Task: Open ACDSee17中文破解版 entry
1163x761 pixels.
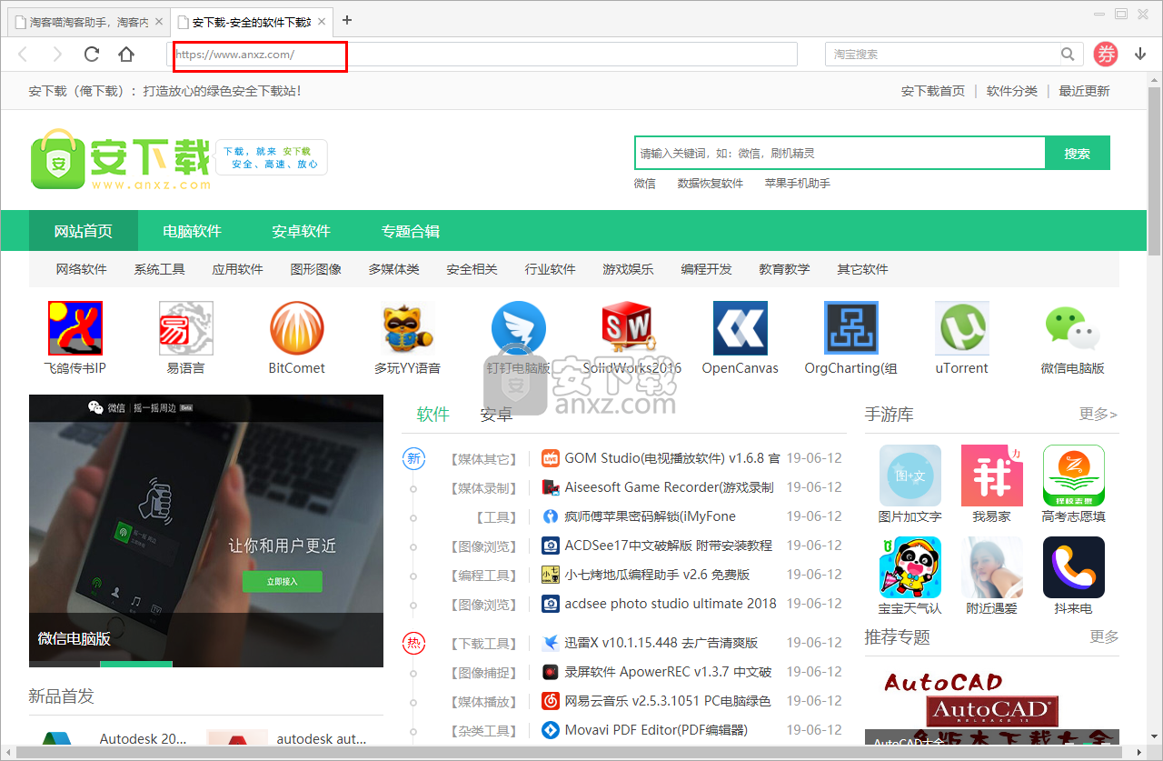Action: coord(669,546)
